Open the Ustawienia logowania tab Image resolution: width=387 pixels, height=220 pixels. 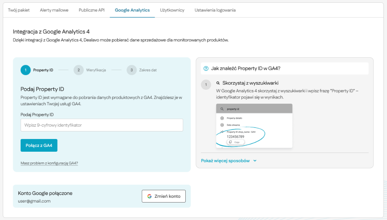215,10
